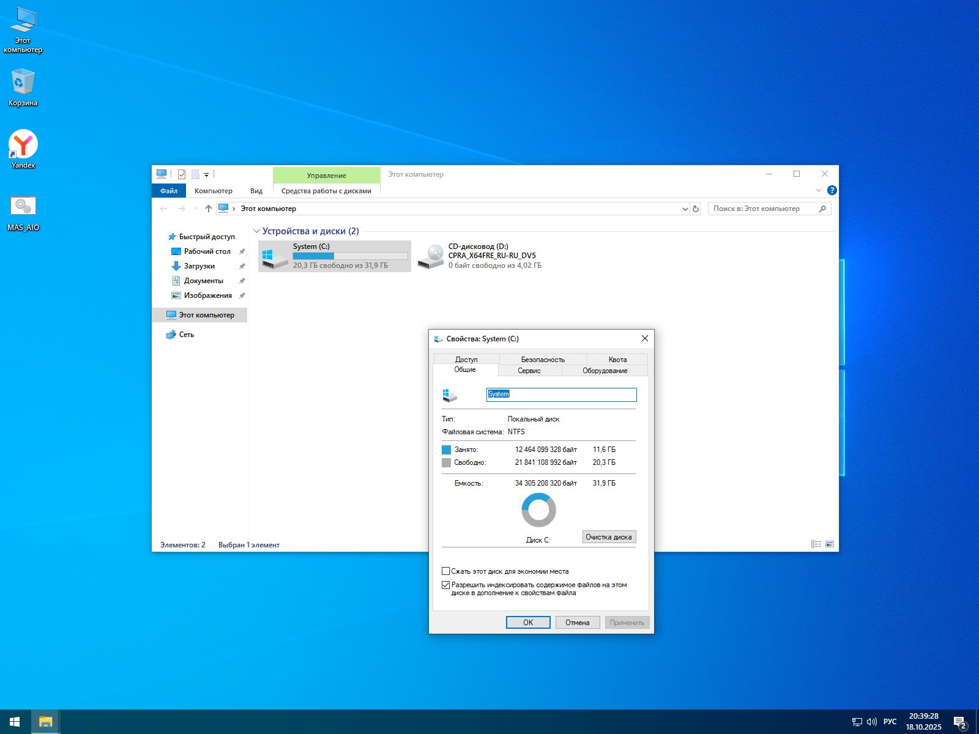
Task: Uncheck allow indexing file contents option
Action: (x=446, y=585)
